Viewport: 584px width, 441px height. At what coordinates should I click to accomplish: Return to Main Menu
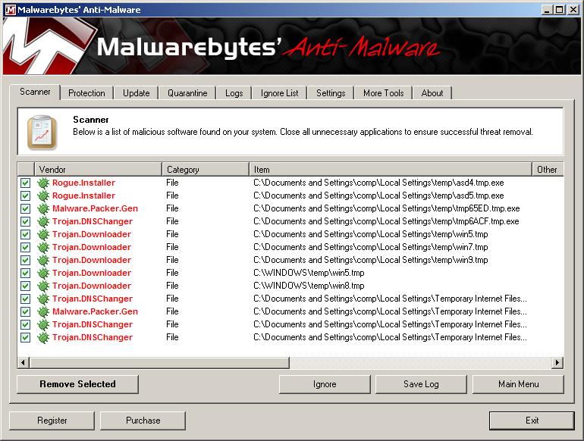[x=518, y=384]
